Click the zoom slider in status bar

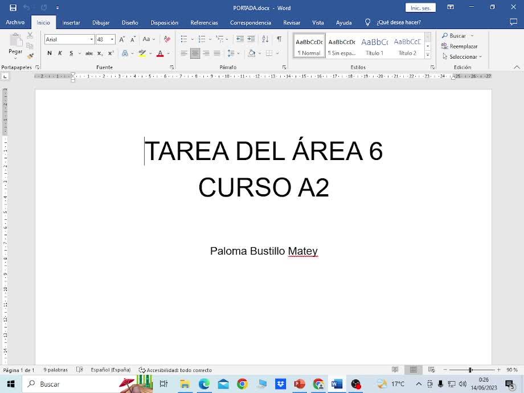click(x=470, y=370)
